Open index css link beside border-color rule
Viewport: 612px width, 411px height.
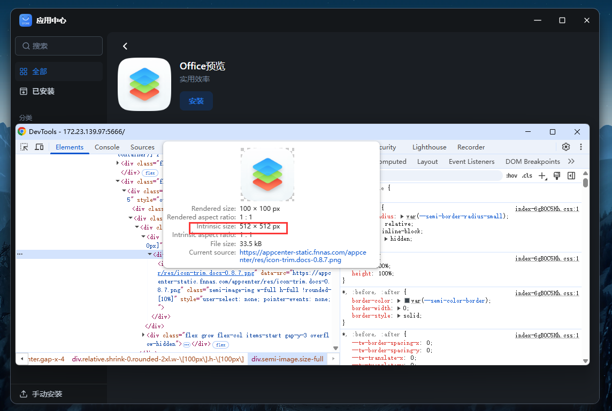pyautogui.click(x=547, y=293)
